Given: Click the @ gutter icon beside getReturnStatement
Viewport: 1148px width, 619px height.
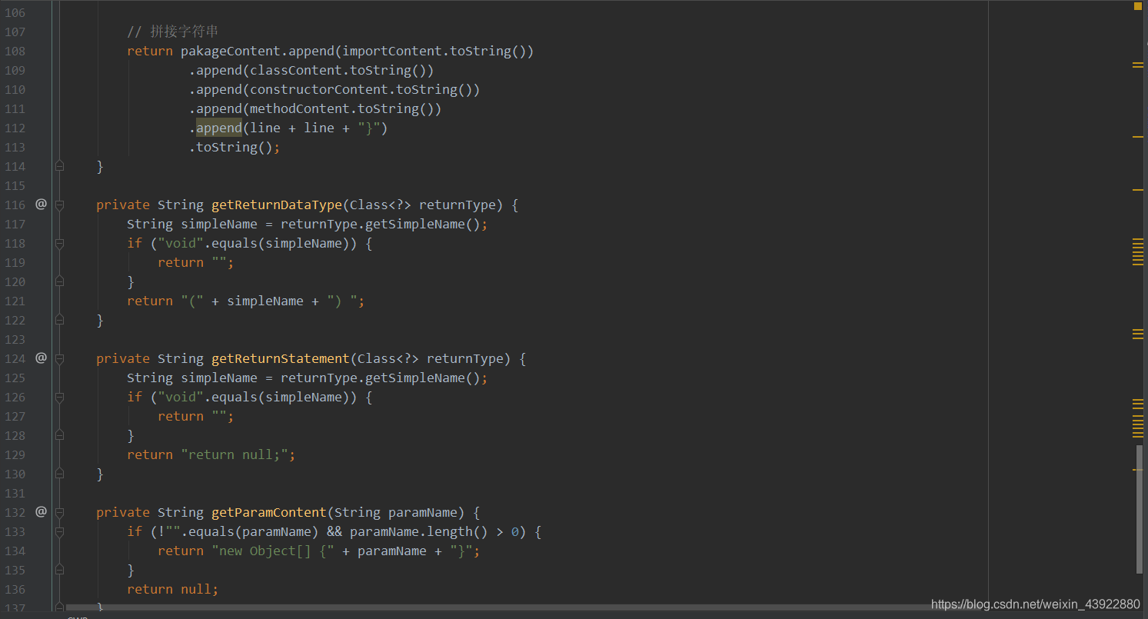Looking at the screenshot, I should pyautogui.click(x=41, y=358).
